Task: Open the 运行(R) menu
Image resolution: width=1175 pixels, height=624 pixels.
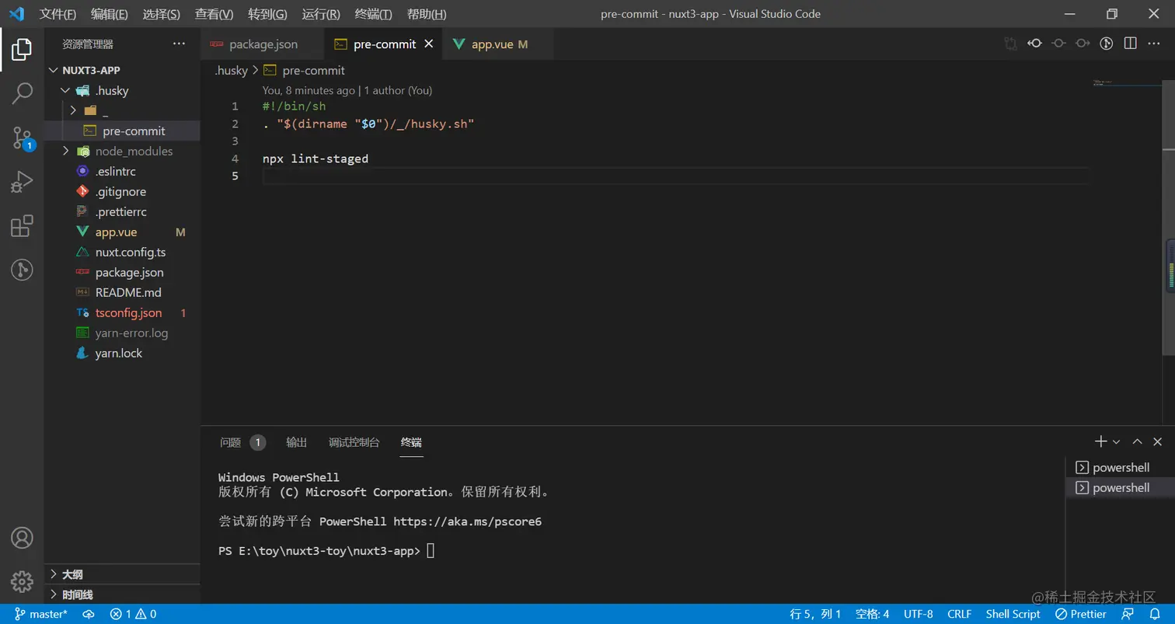Action: [321, 14]
